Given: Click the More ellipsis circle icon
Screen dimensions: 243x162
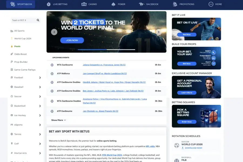Looking at the screenshot, I should coord(211,4).
